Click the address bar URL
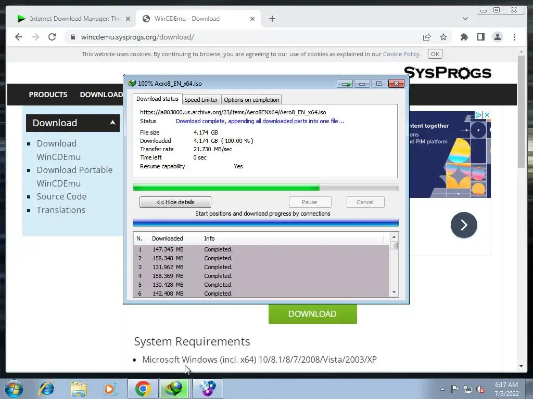Screen dimensions: 533x399 (x=137, y=37)
